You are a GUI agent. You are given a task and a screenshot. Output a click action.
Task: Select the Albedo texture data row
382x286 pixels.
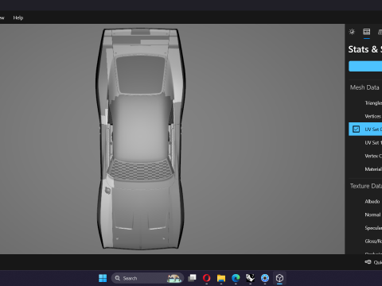click(365, 202)
